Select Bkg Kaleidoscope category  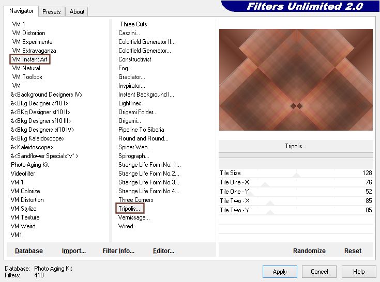(x=38, y=138)
